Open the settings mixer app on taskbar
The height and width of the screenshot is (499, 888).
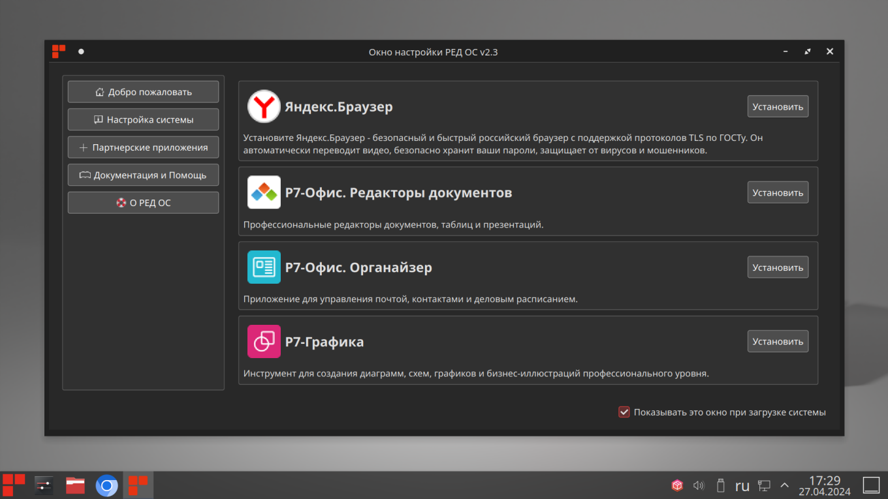click(x=44, y=485)
